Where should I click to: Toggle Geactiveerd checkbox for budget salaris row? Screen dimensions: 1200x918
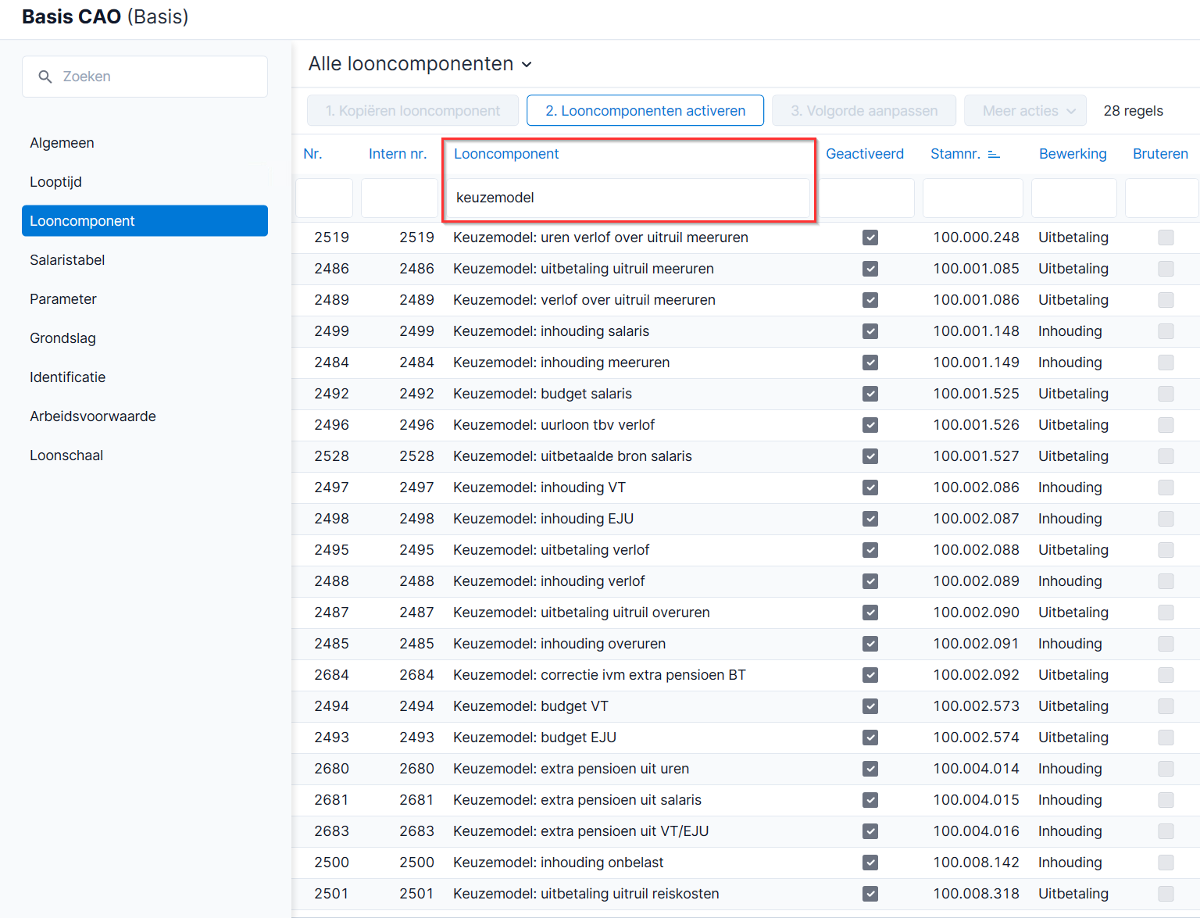click(x=870, y=394)
